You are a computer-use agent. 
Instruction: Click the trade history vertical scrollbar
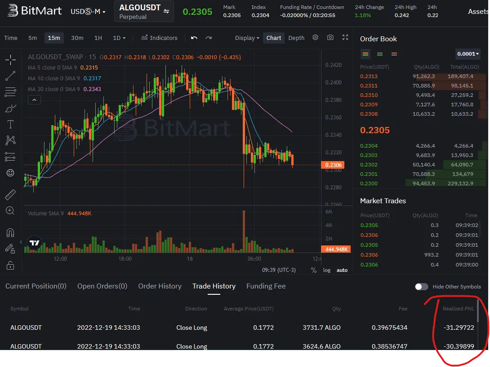coord(478,310)
